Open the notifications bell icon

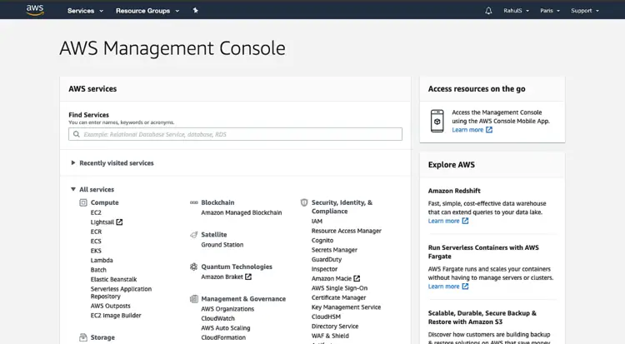(488, 11)
